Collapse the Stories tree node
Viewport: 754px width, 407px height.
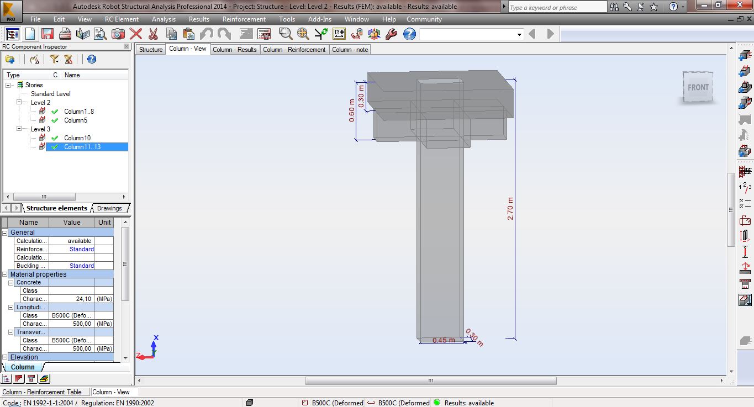9,85
